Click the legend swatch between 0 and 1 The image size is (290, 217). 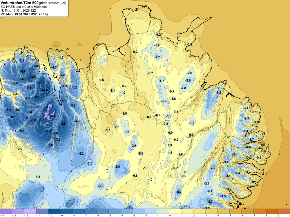[175, 211]
